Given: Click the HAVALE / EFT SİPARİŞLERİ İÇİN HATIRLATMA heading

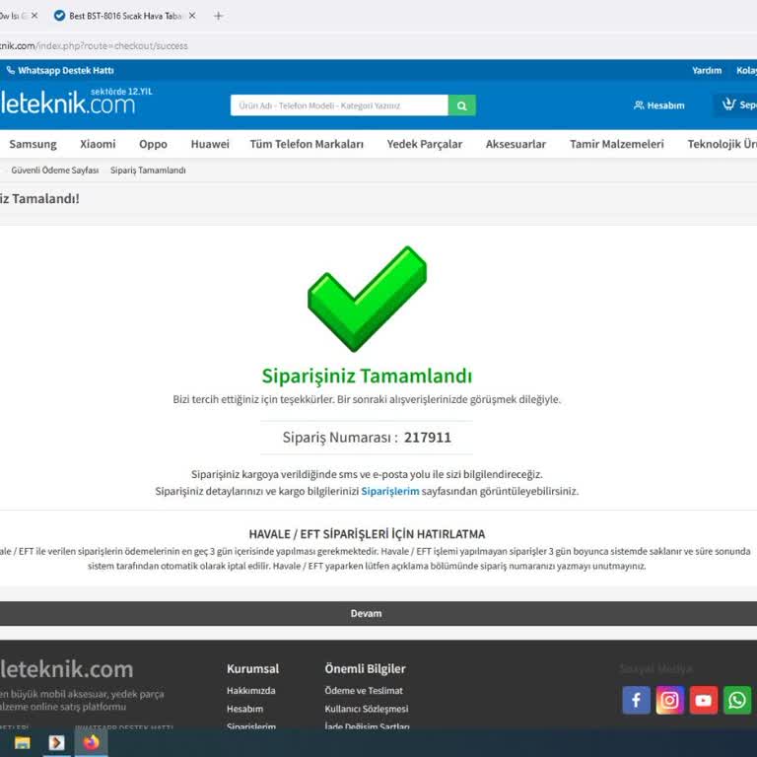Looking at the screenshot, I should click(367, 534).
